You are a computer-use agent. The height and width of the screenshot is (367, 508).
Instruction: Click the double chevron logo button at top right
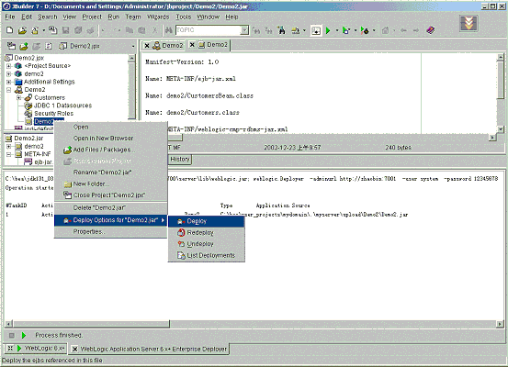[468, 23]
